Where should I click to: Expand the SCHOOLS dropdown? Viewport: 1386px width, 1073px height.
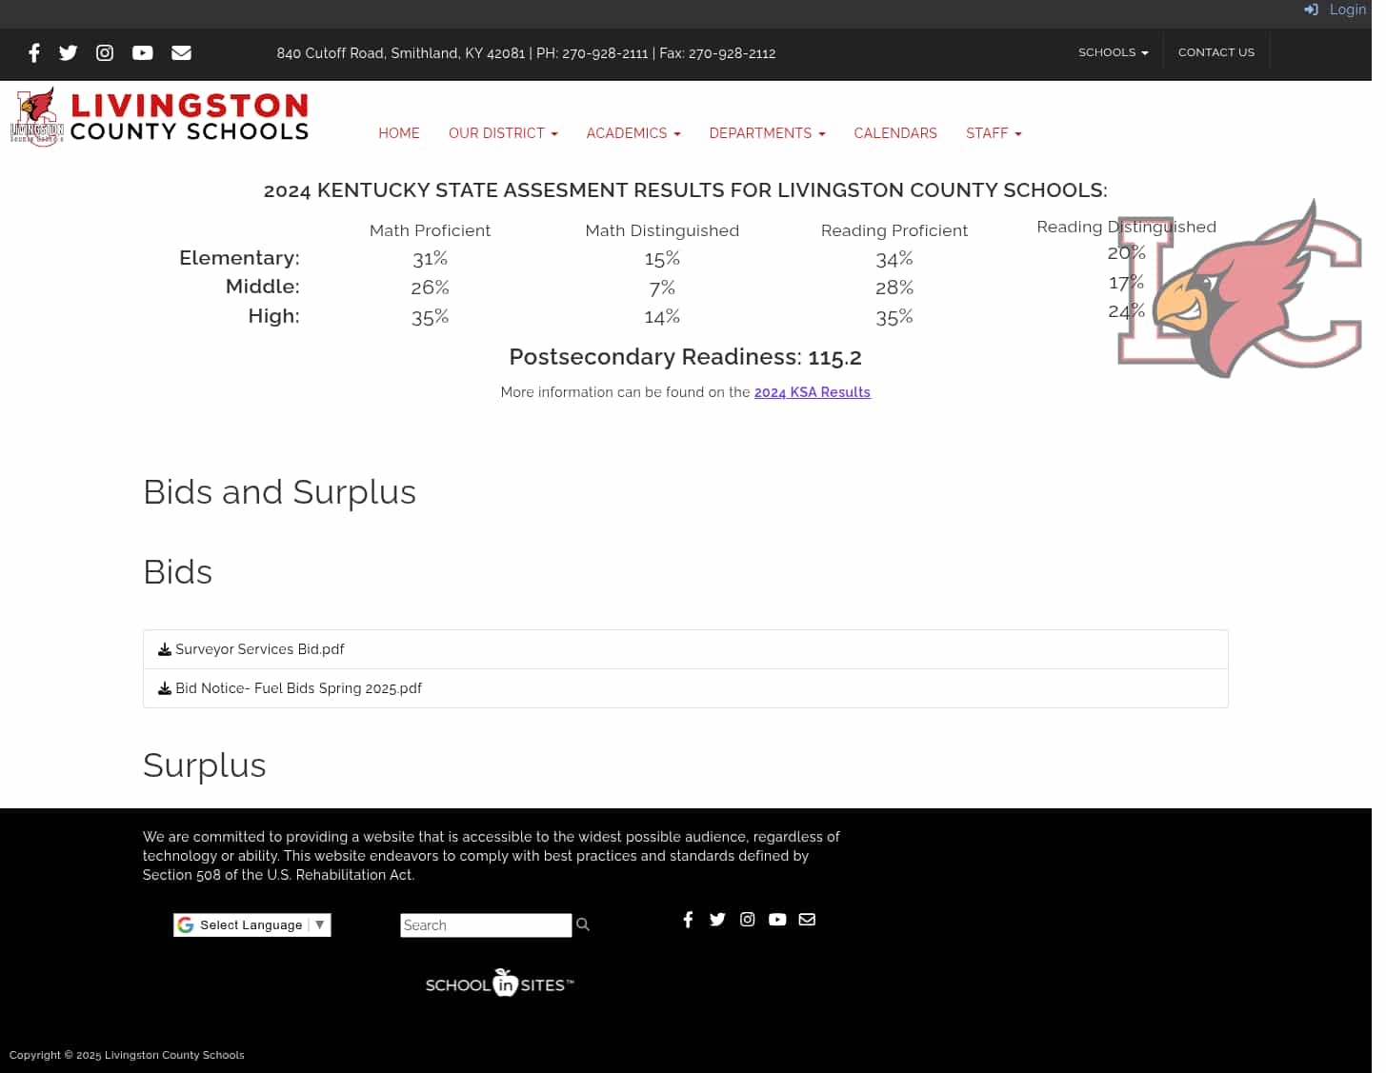[1113, 52]
